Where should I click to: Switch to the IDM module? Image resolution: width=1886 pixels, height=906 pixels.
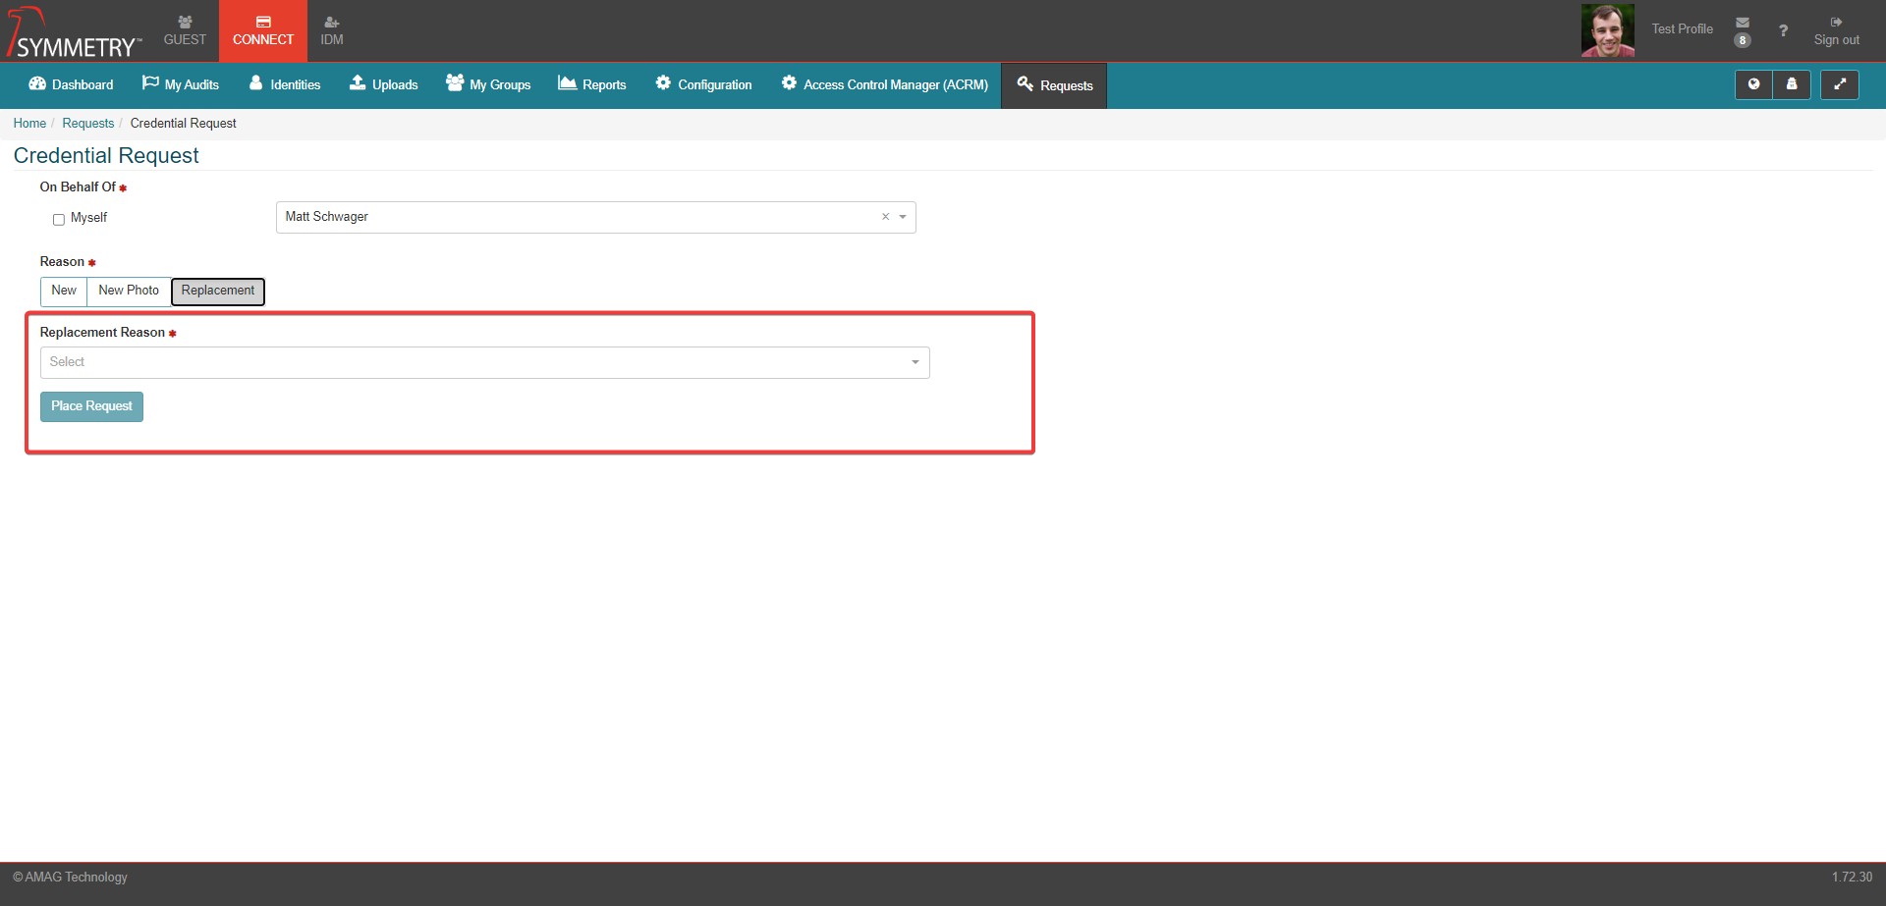click(x=332, y=30)
